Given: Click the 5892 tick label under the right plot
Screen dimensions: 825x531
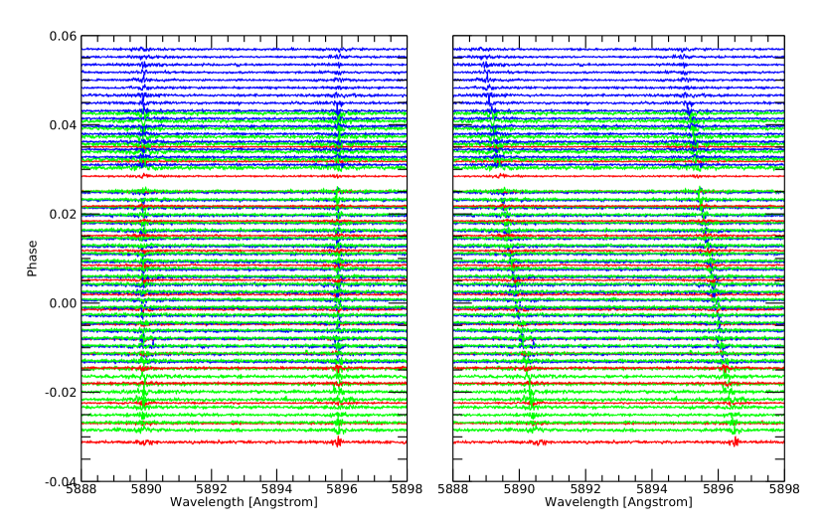Looking at the screenshot, I should [585, 489].
